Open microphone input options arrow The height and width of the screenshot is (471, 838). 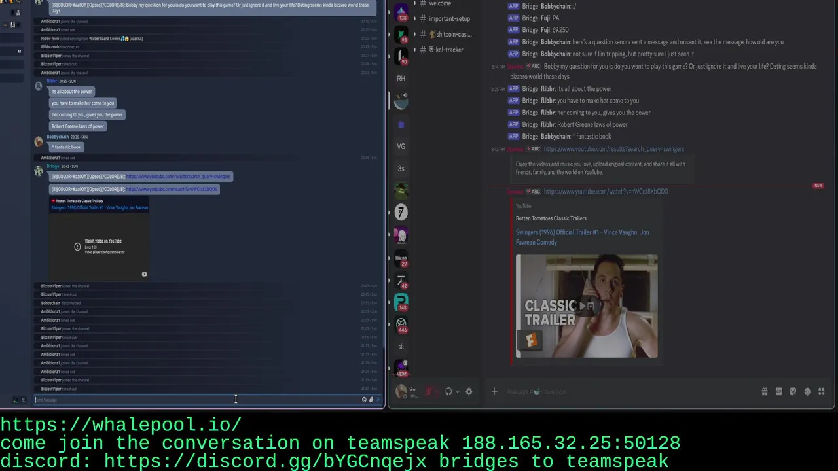tap(437, 392)
